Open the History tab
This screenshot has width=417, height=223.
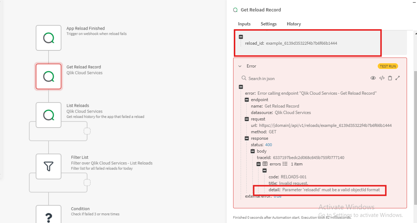(x=294, y=24)
